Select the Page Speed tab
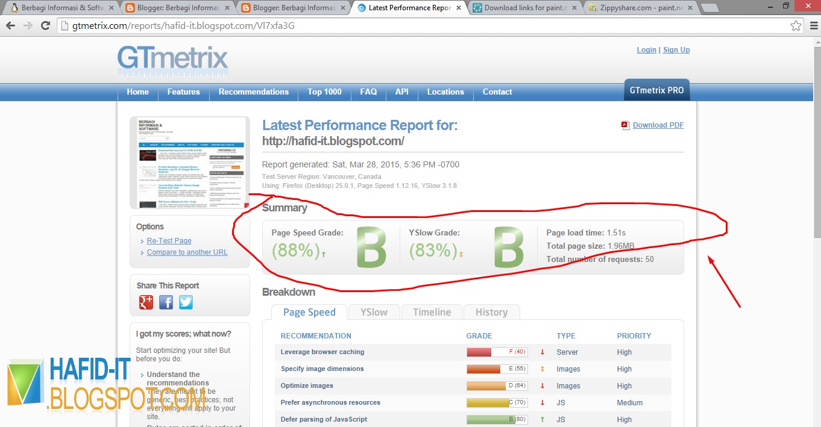This screenshot has width=821, height=427. point(309,312)
